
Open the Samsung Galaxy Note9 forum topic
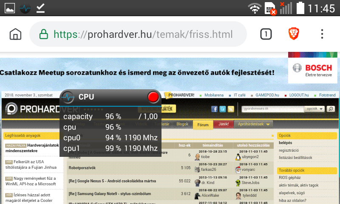click(110, 194)
